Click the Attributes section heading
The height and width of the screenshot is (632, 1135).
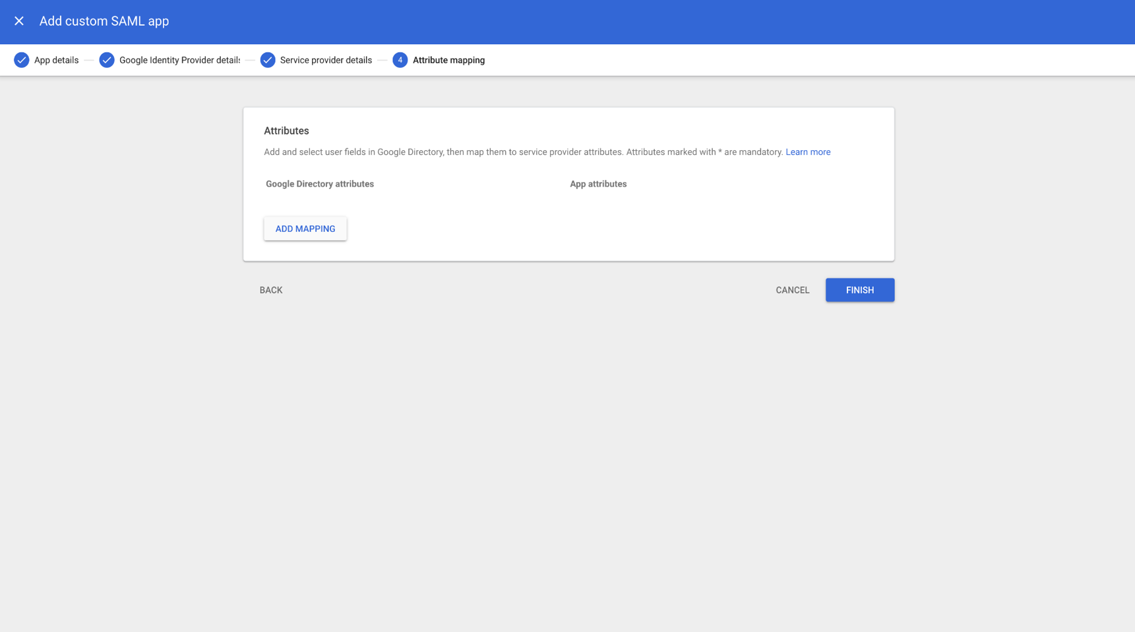tap(286, 131)
